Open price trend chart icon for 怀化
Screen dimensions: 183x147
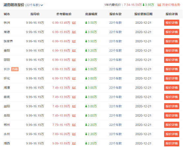pyautogui.click(x=74, y=78)
